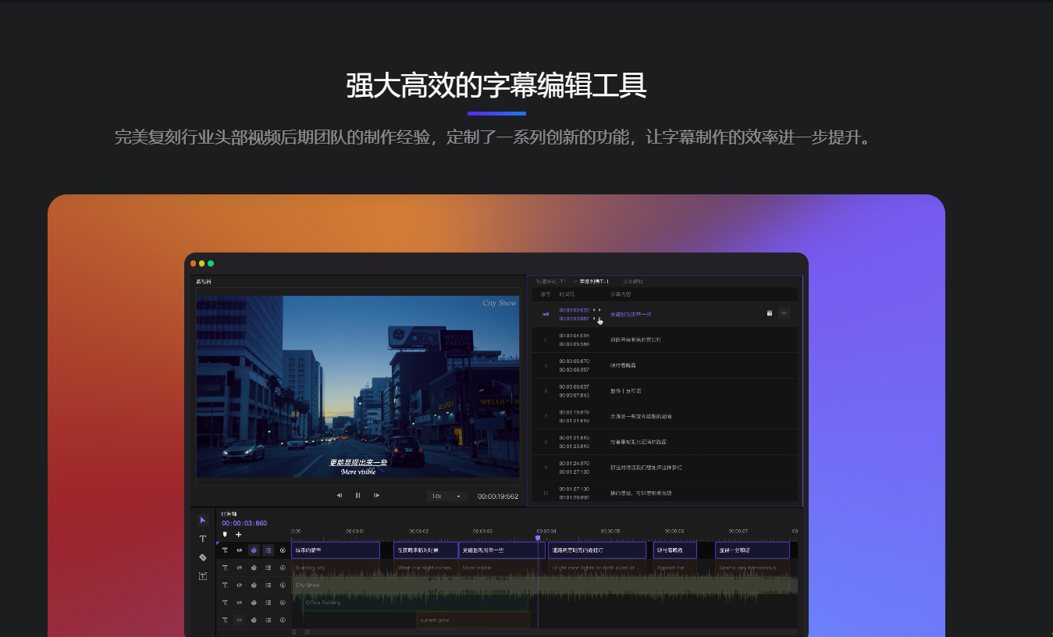Open the 1.0x playback speed dropdown

(x=446, y=495)
